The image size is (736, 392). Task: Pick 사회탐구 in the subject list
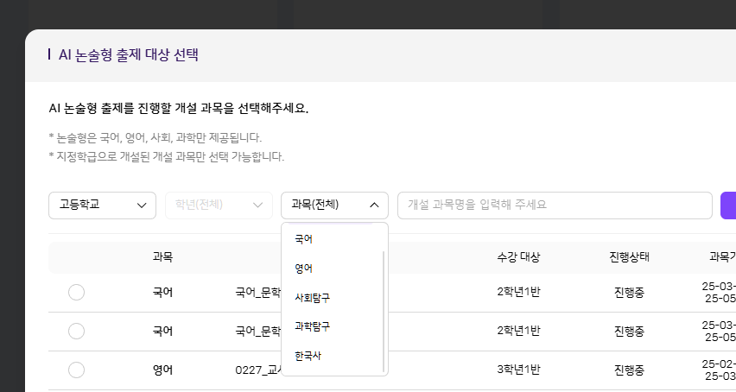pos(312,297)
